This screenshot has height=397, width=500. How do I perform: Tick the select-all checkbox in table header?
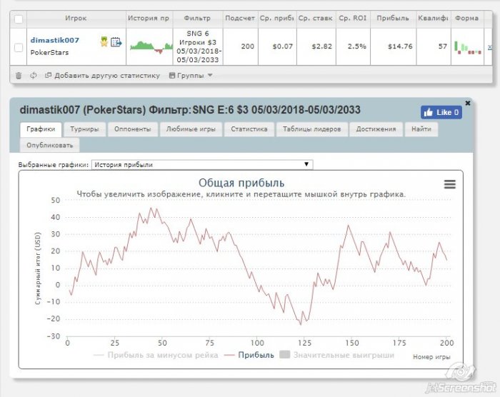[x=19, y=19]
